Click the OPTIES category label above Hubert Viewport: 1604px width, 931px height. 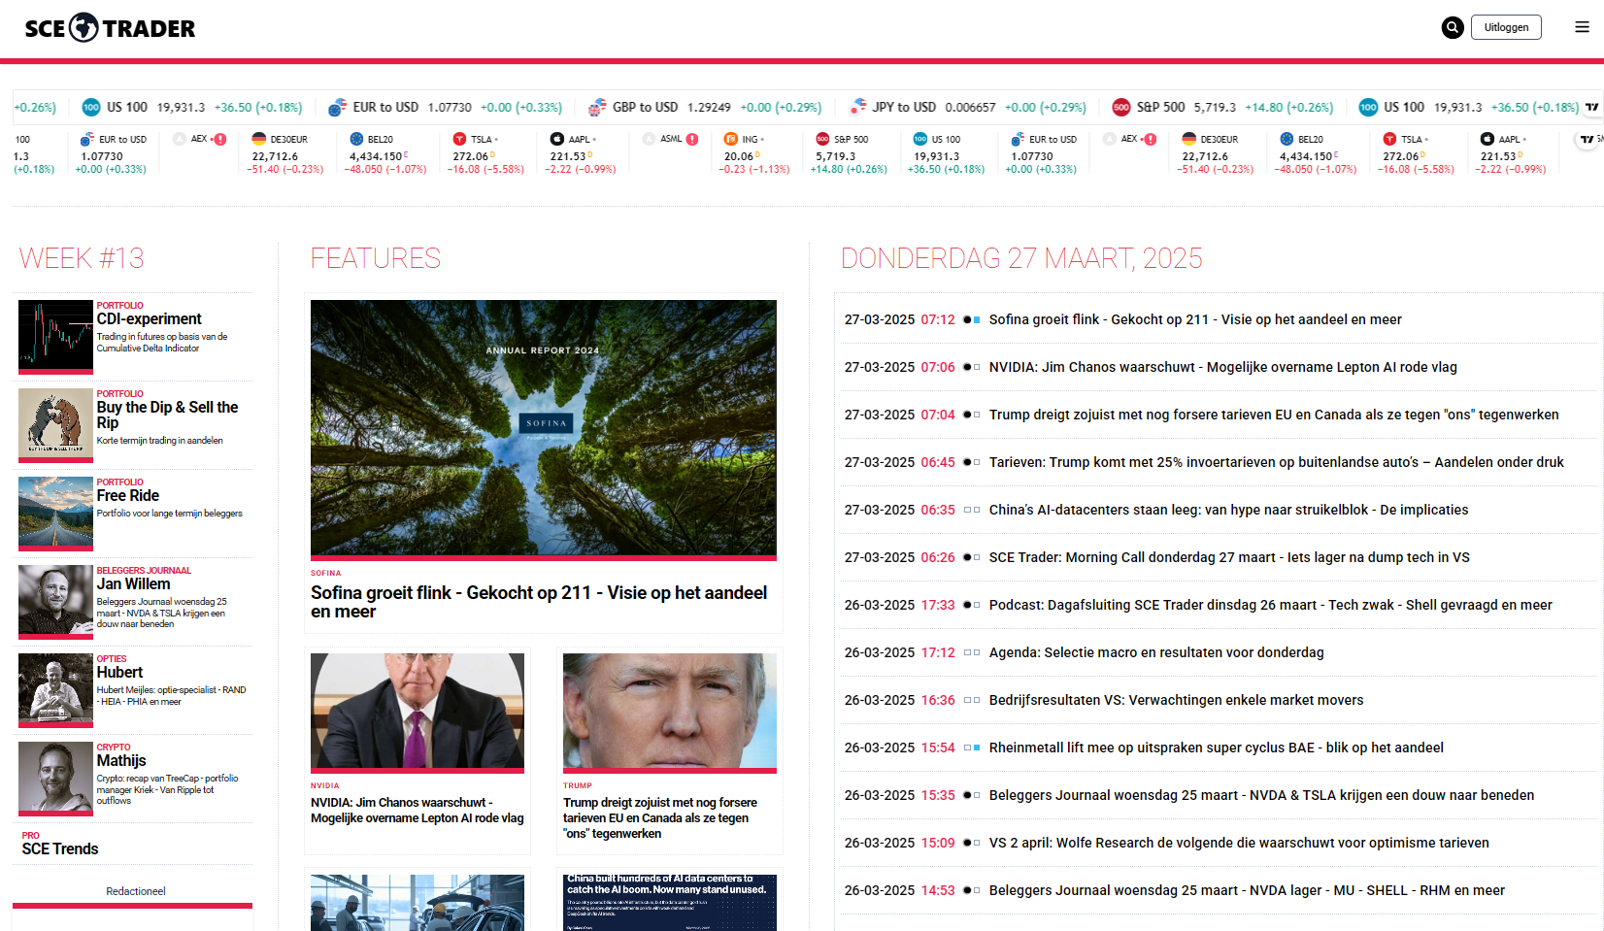coord(112,659)
